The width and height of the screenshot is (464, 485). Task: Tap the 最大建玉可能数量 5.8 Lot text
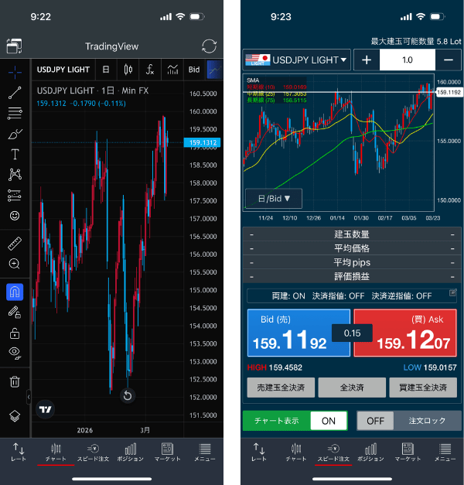[x=416, y=42]
